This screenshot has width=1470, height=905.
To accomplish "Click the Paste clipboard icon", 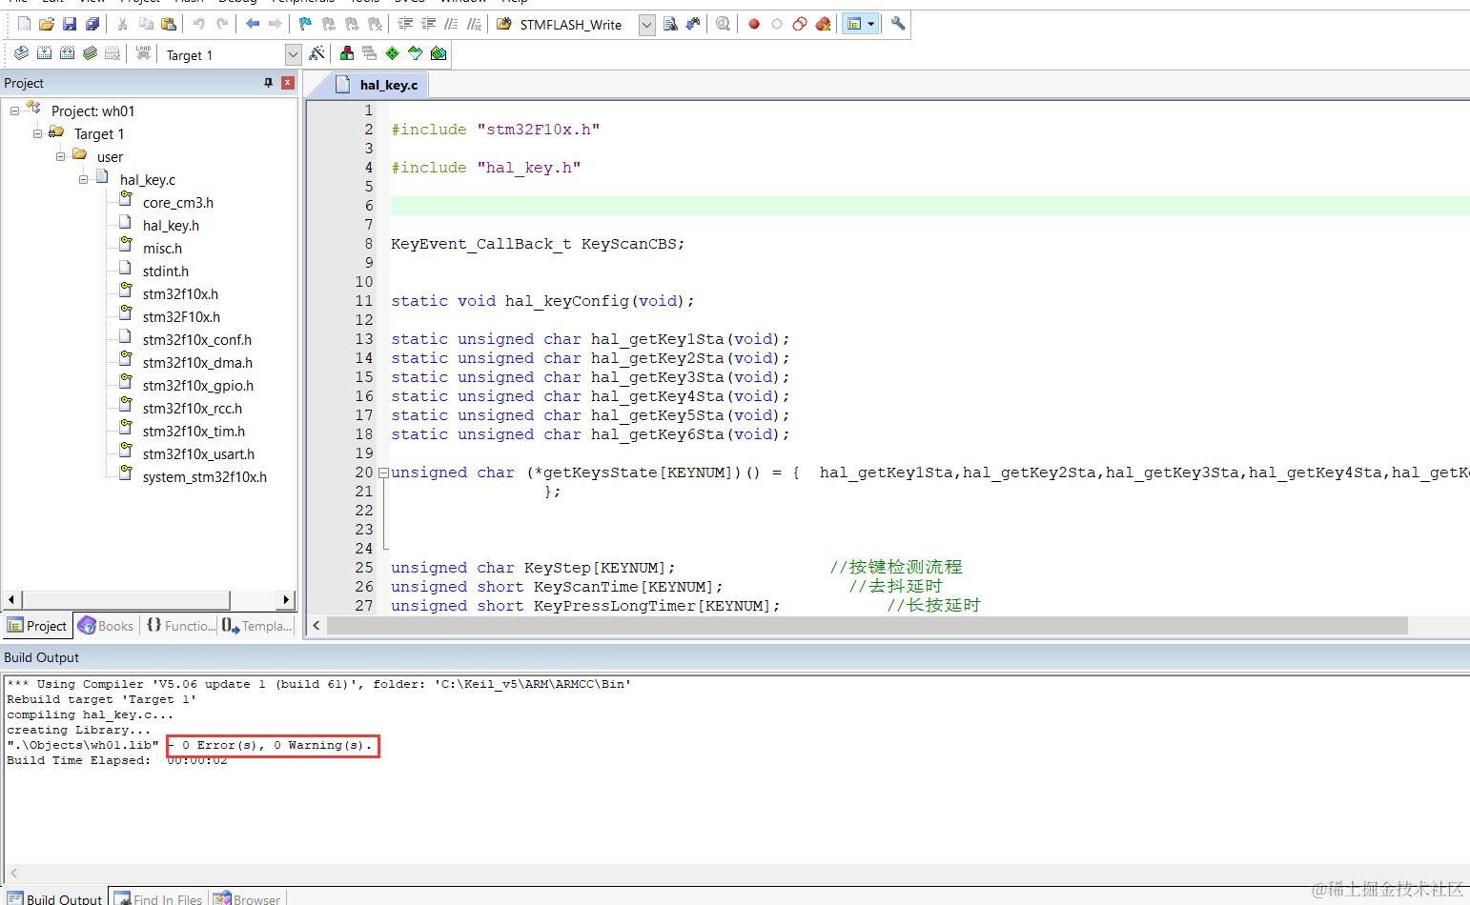I will (169, 24).
